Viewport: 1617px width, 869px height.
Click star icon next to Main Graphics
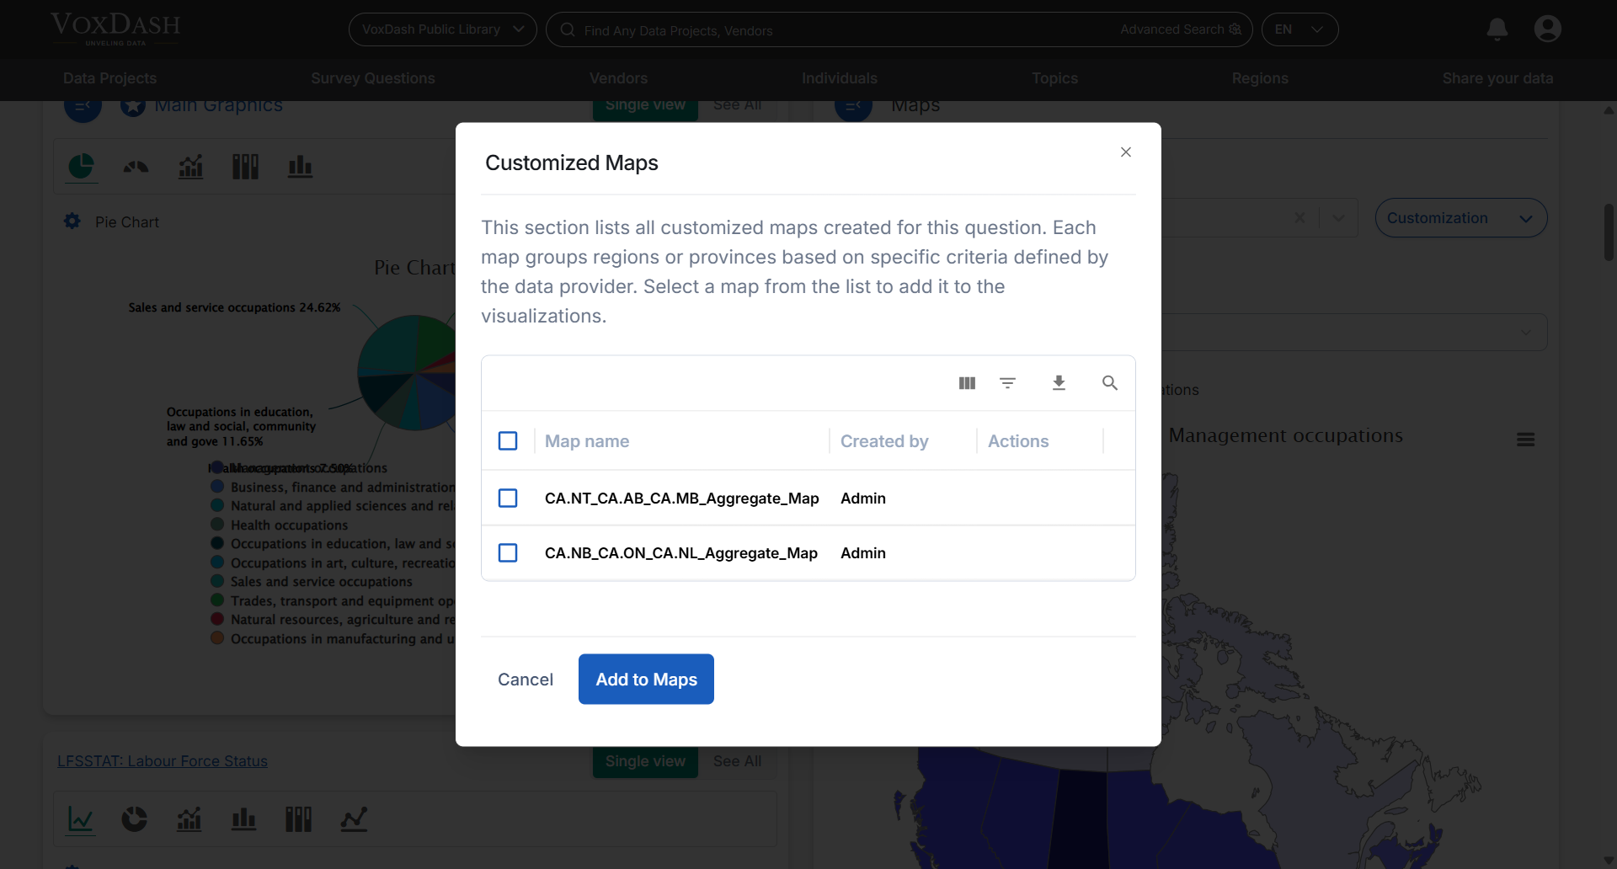(132, 107)
